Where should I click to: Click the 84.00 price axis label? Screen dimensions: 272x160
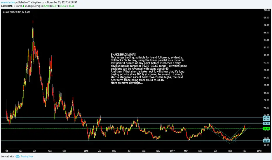(x=266, y=40)
